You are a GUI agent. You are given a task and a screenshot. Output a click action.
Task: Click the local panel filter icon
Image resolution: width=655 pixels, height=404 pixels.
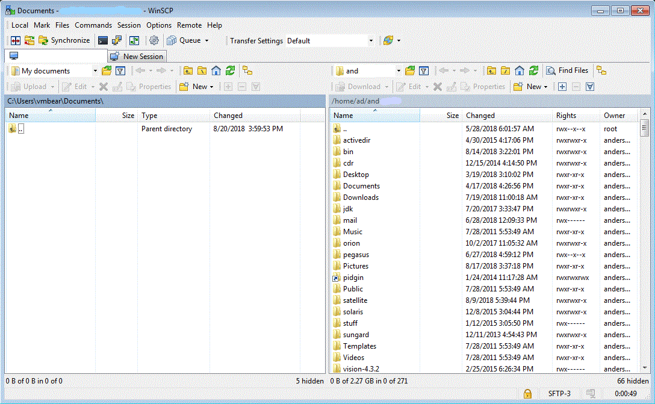coord(120,70)
